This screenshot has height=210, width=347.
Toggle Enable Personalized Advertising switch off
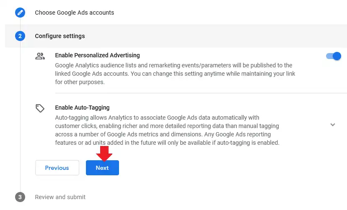point(334,56)
